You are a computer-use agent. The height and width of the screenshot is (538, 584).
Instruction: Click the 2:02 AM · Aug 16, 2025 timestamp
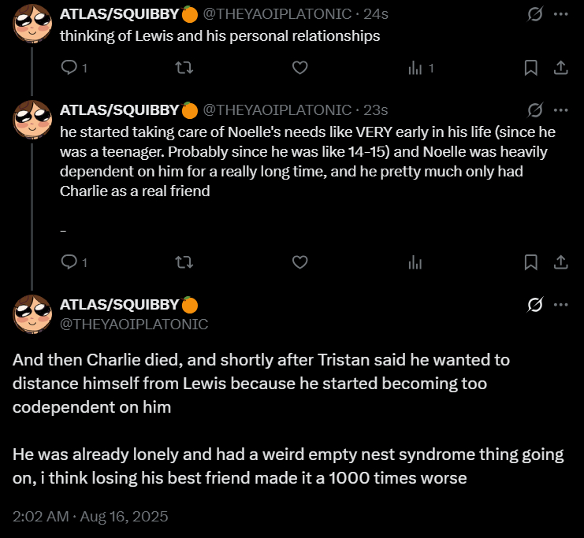click(91, 518)
